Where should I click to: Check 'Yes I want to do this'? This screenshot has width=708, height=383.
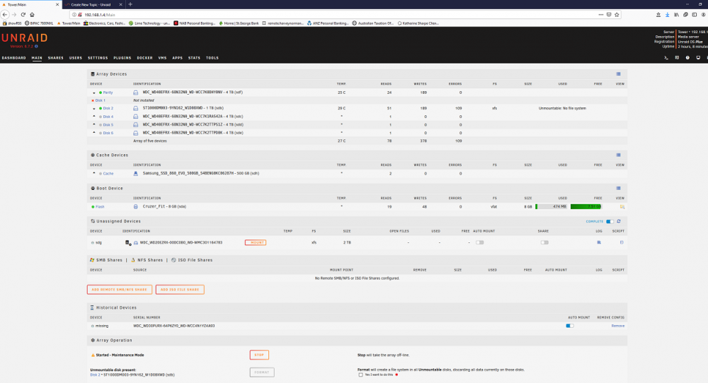pos(360,375)
